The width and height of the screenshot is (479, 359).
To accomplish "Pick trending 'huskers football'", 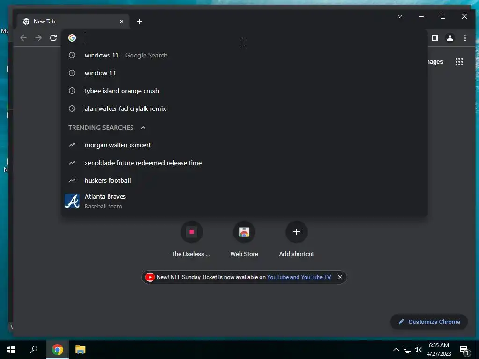I will pos(244,180).
